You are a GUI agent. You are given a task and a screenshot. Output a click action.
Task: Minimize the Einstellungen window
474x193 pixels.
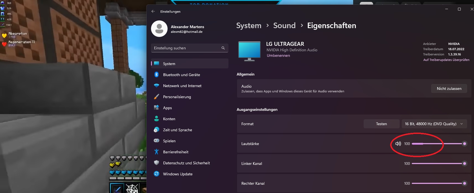[446, 9]
